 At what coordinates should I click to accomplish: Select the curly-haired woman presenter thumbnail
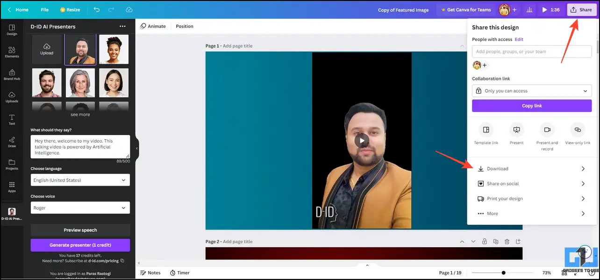pos(114,49)
